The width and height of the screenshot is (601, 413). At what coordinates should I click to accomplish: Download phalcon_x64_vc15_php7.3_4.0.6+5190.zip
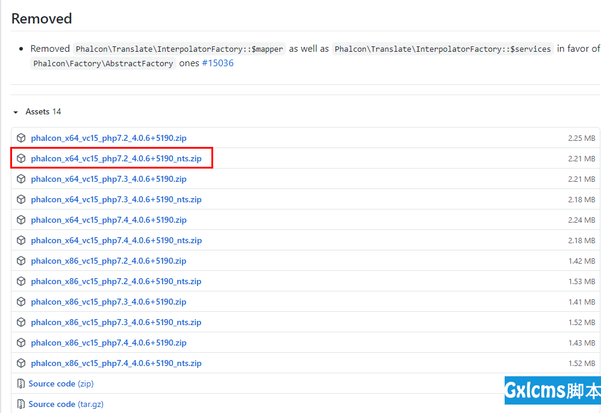[109, 179]
